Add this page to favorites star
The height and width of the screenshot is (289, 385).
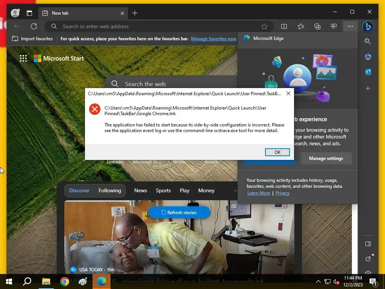[x=264, y=26]
